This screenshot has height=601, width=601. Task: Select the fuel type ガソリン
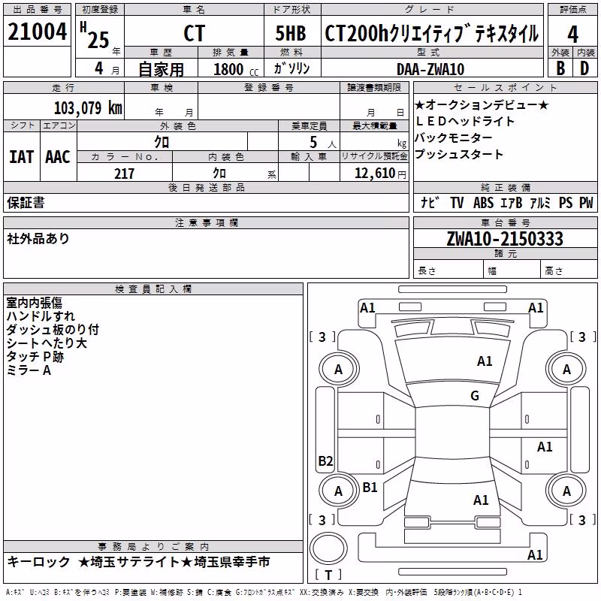coord(292,68)
